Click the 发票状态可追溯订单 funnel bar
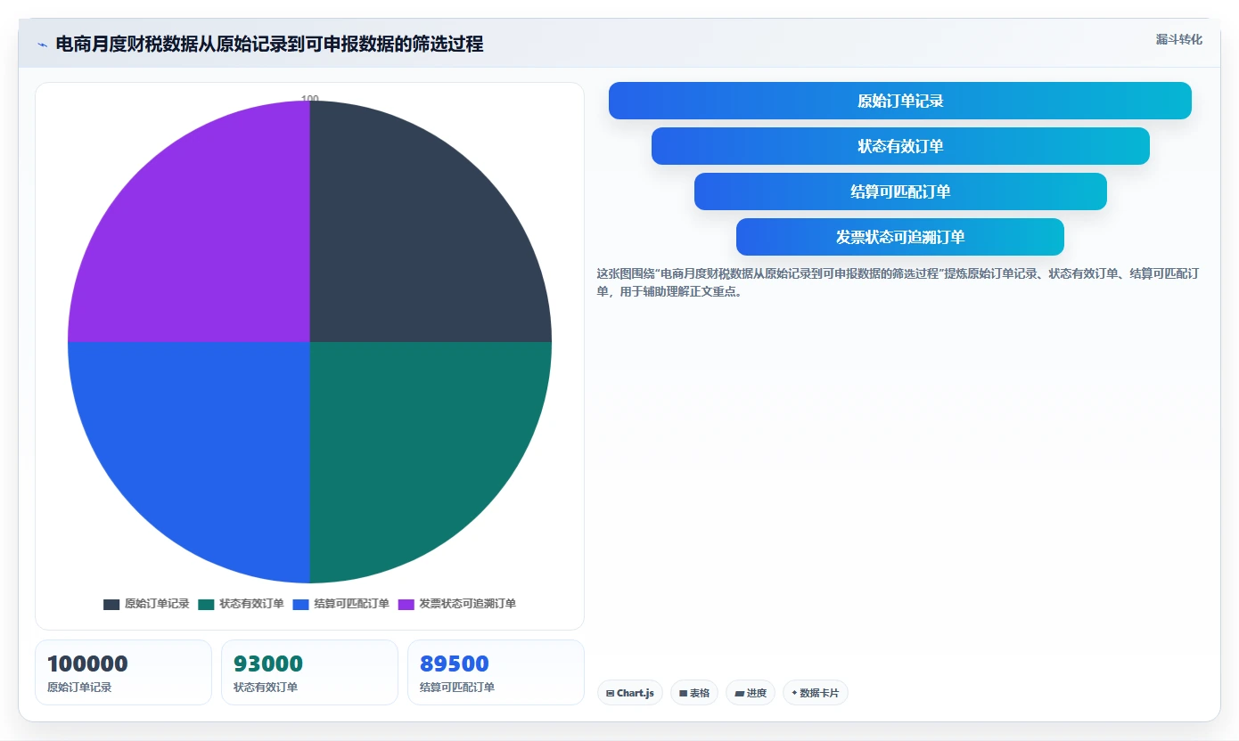Screen dimensions: 1239x741 (900, 237)
